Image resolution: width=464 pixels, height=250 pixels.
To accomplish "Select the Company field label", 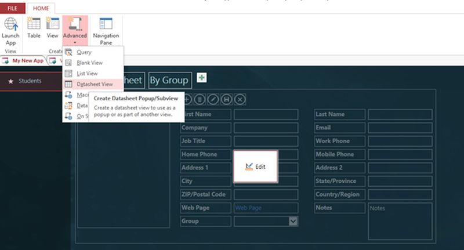I will (x=205, y=128).
